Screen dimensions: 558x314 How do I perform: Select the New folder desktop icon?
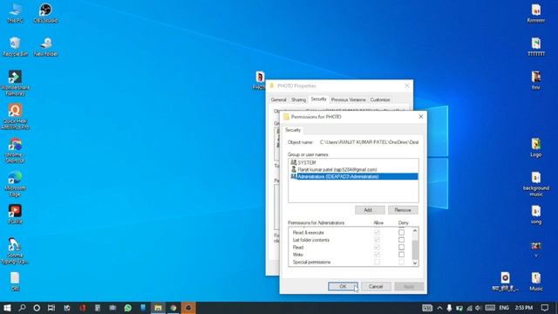[46, 46]
